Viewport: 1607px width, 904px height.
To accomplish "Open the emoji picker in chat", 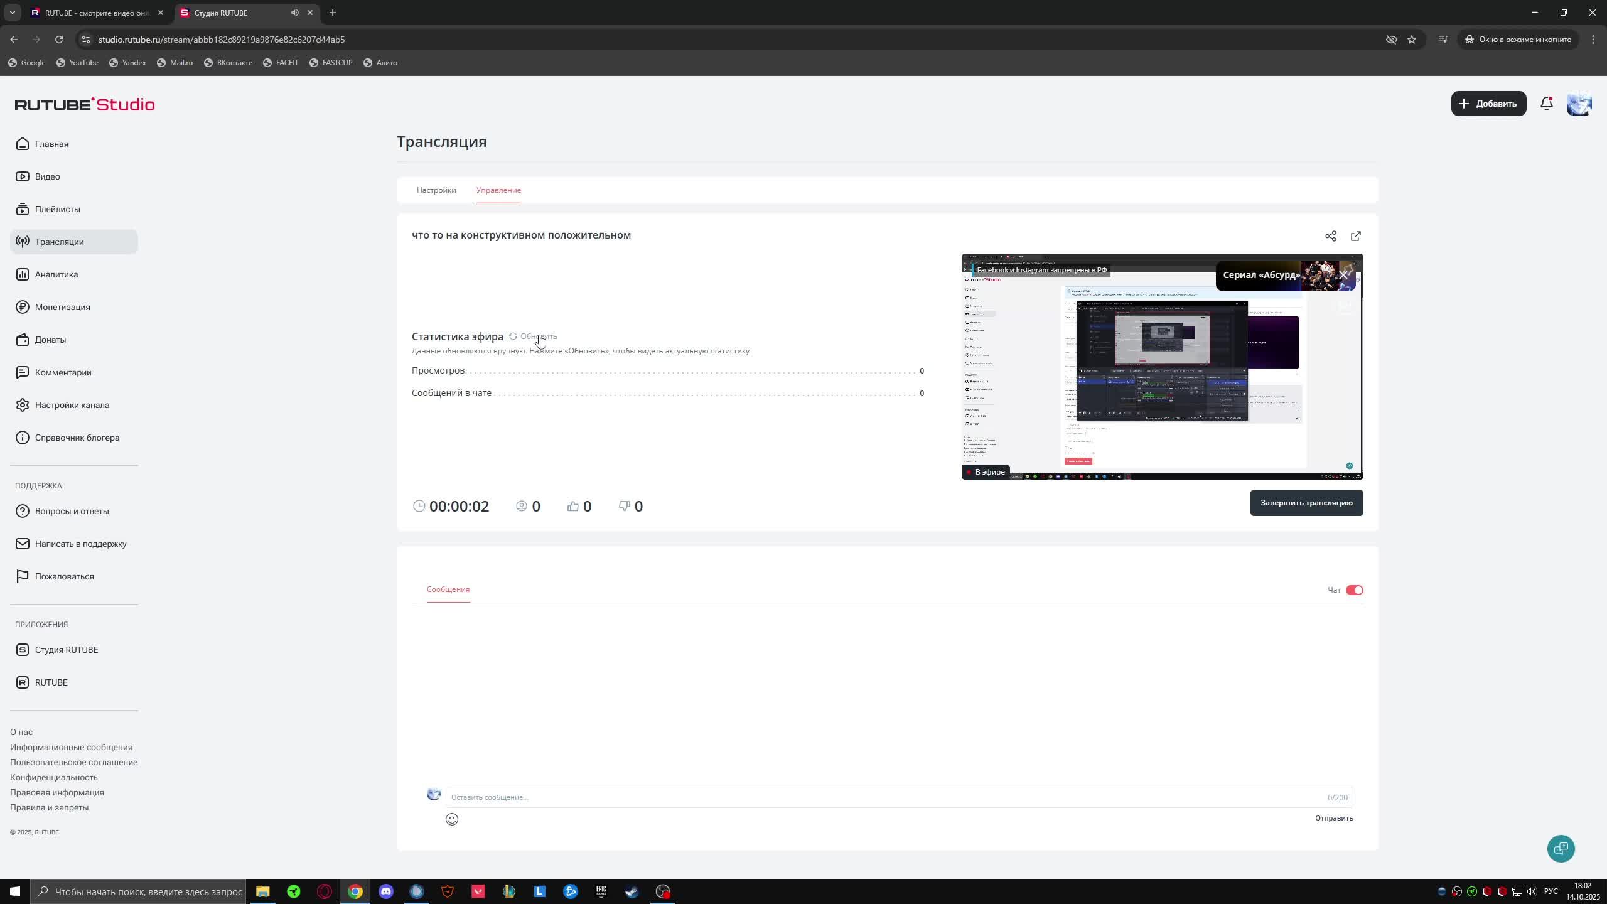I will tap(452, 819).
